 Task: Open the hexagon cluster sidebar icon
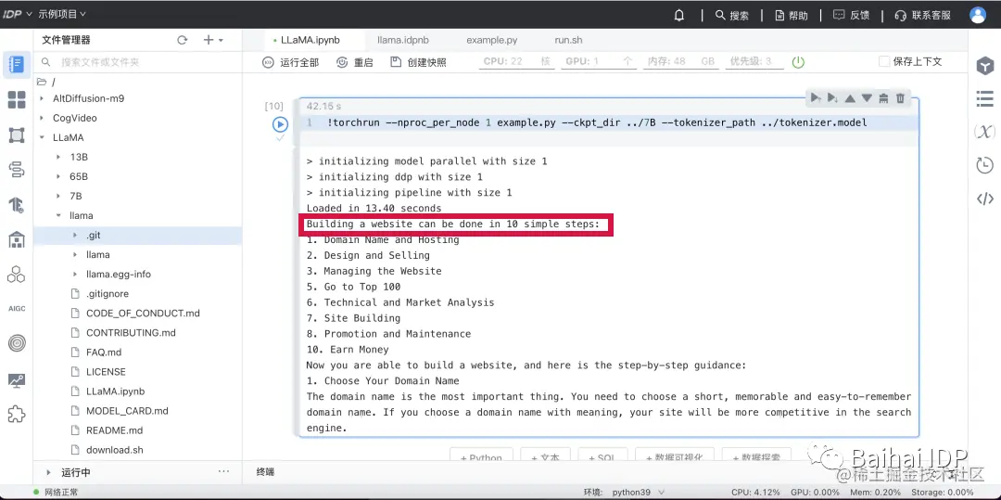[x=17, y=274]
